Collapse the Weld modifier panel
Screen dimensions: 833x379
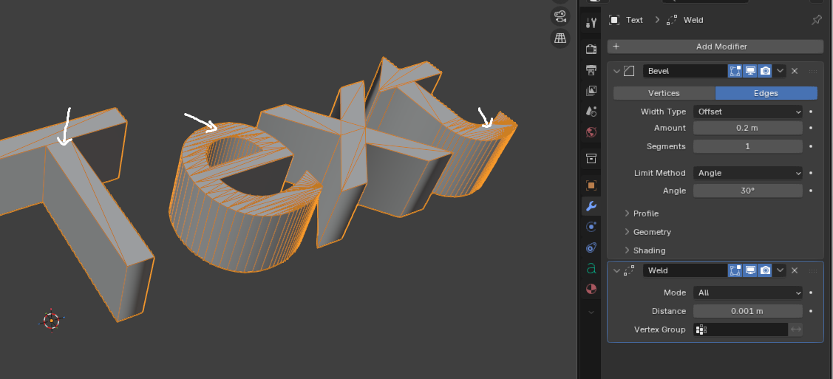point(616,270)
